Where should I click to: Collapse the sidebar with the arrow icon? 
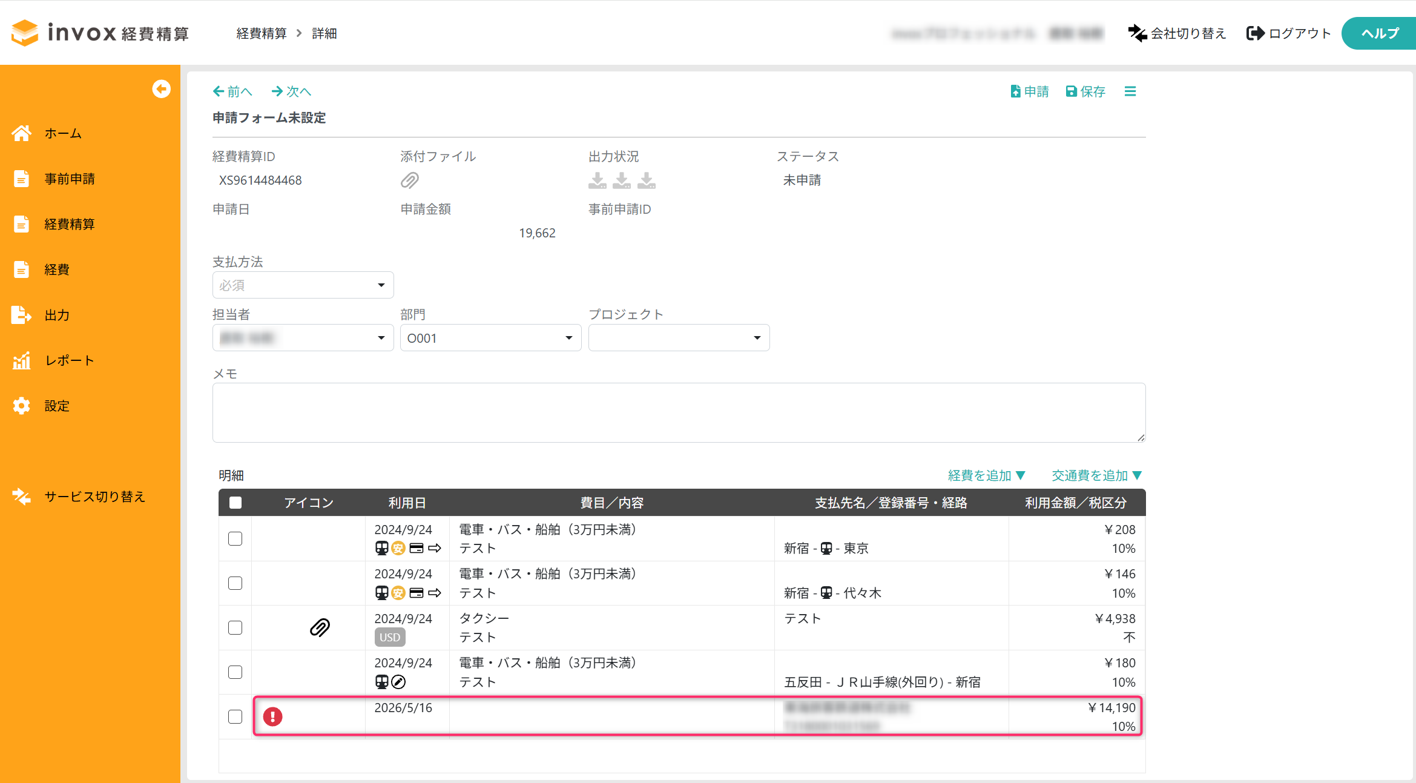pyautogui.click(x=161, y=89)
